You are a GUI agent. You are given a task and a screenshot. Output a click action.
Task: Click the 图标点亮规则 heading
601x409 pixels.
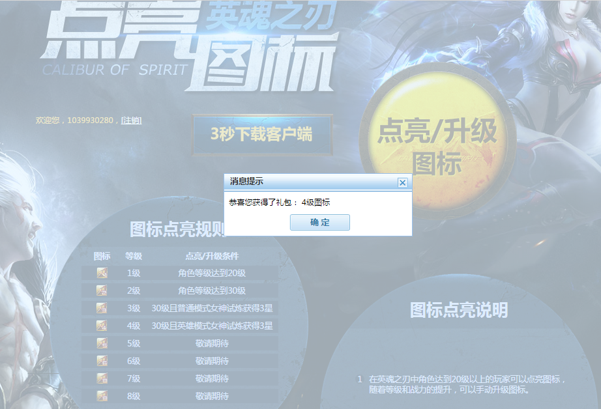(x=177, y=229)
